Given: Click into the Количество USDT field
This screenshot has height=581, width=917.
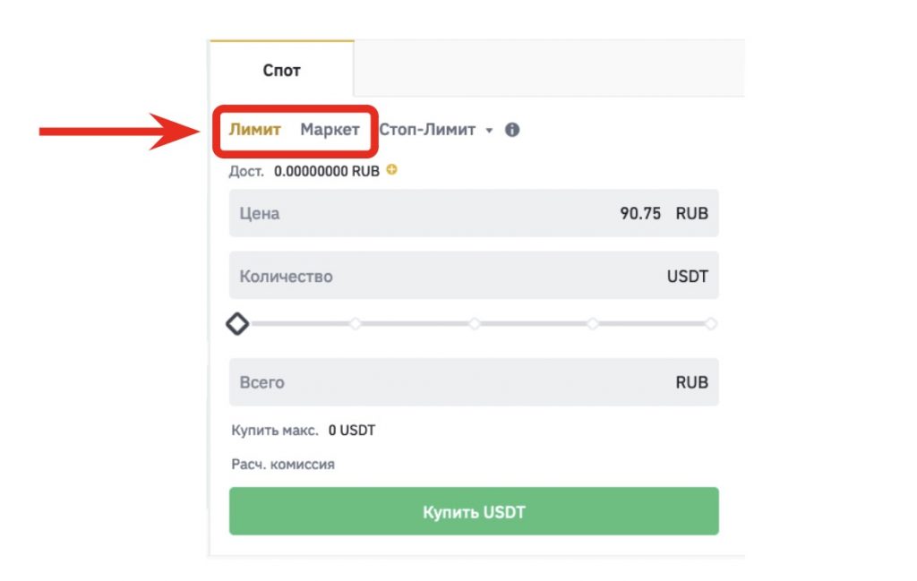Looking at the screenshot, I should [x=474, y=276].
